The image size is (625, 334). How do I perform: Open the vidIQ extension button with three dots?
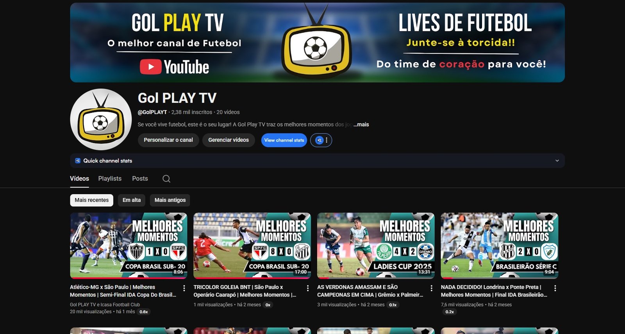[x=321, y=140]
